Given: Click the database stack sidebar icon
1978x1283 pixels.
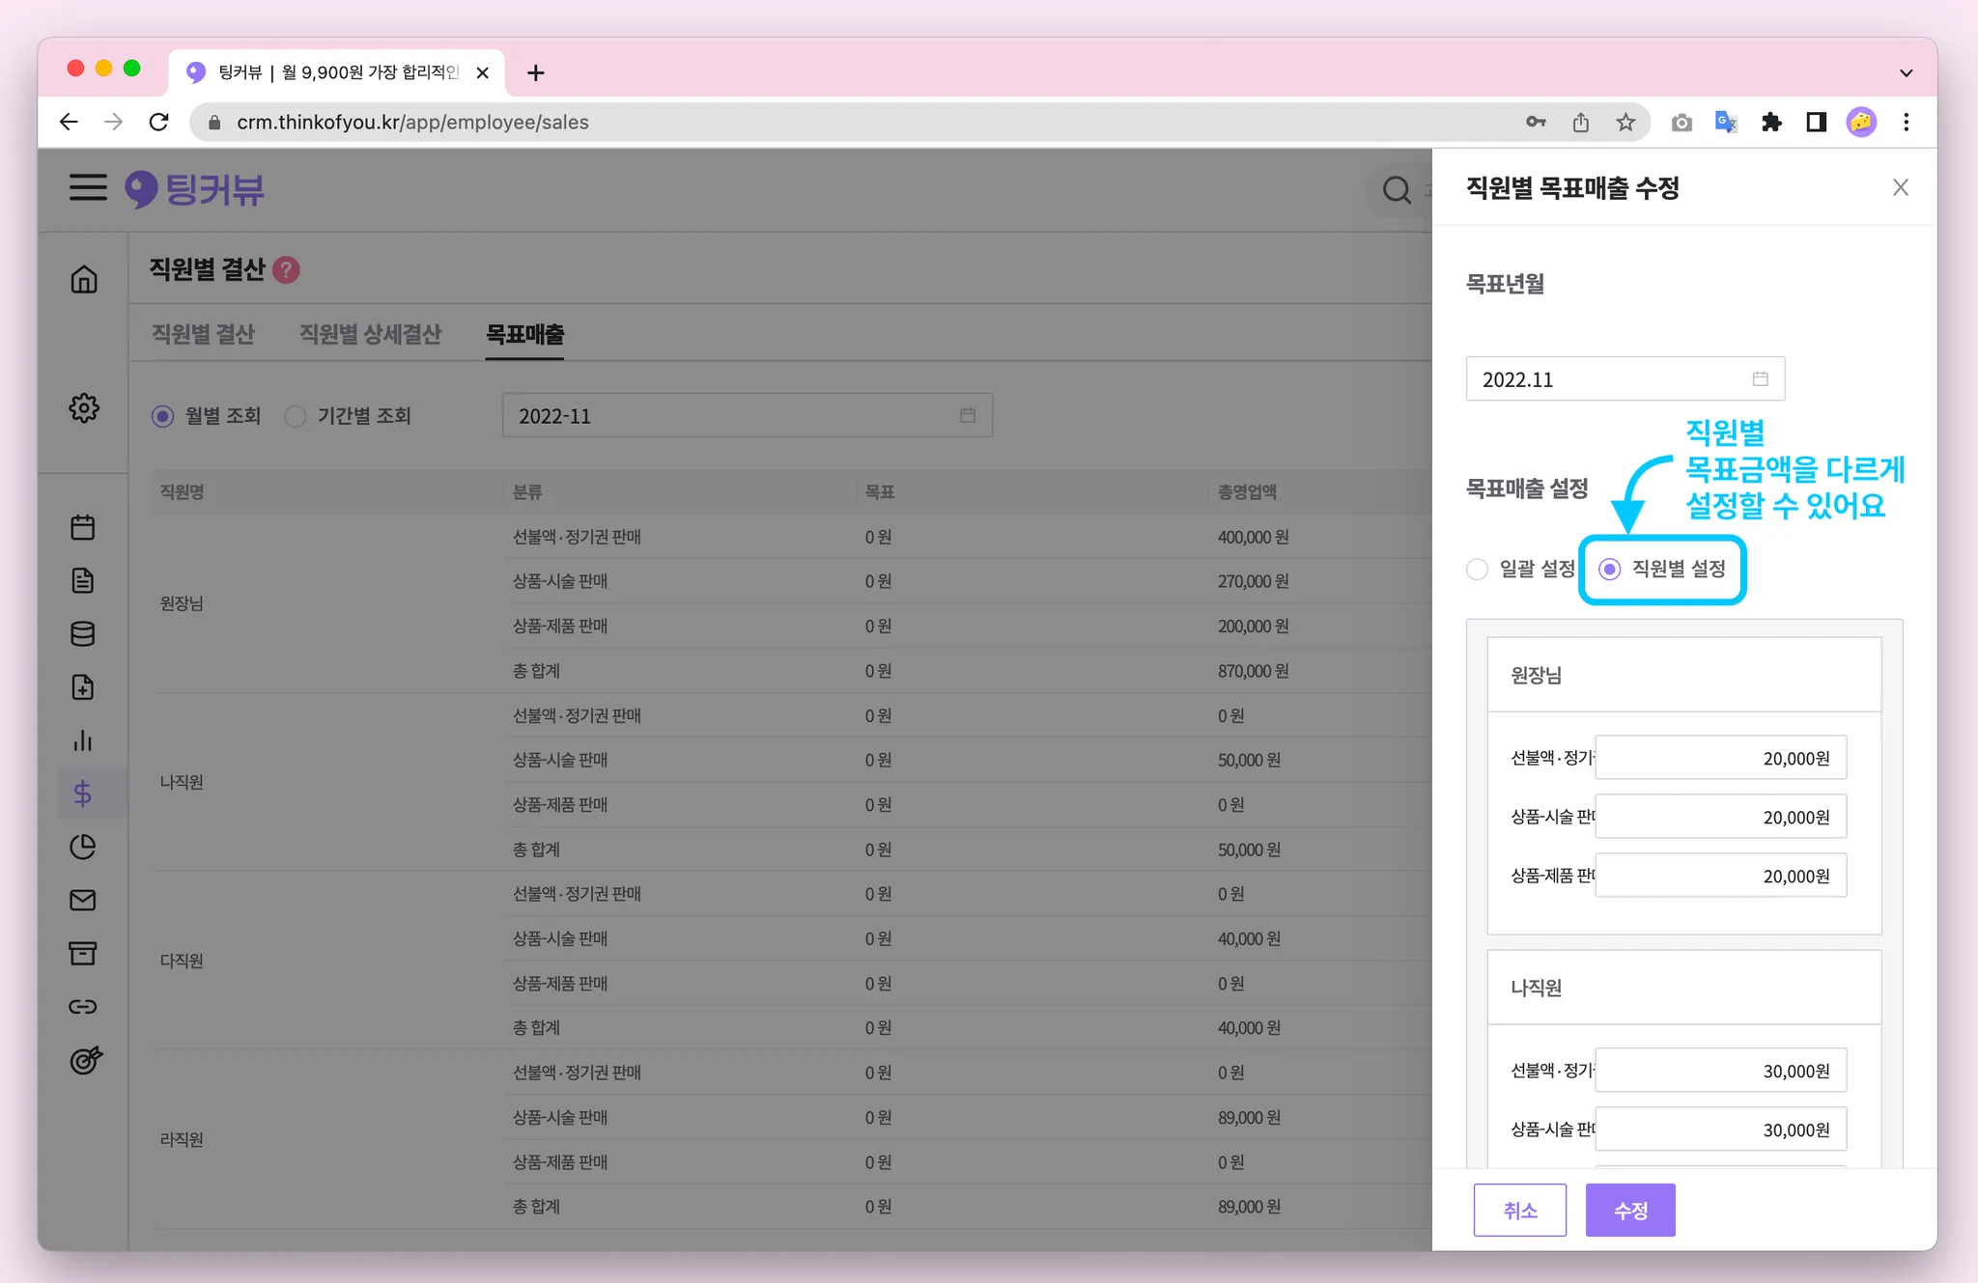Looking at the screenshot, I should (x=83, y=634).
